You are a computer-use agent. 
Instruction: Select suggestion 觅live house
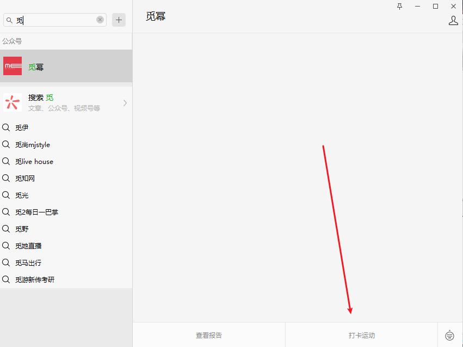point(66,161)
